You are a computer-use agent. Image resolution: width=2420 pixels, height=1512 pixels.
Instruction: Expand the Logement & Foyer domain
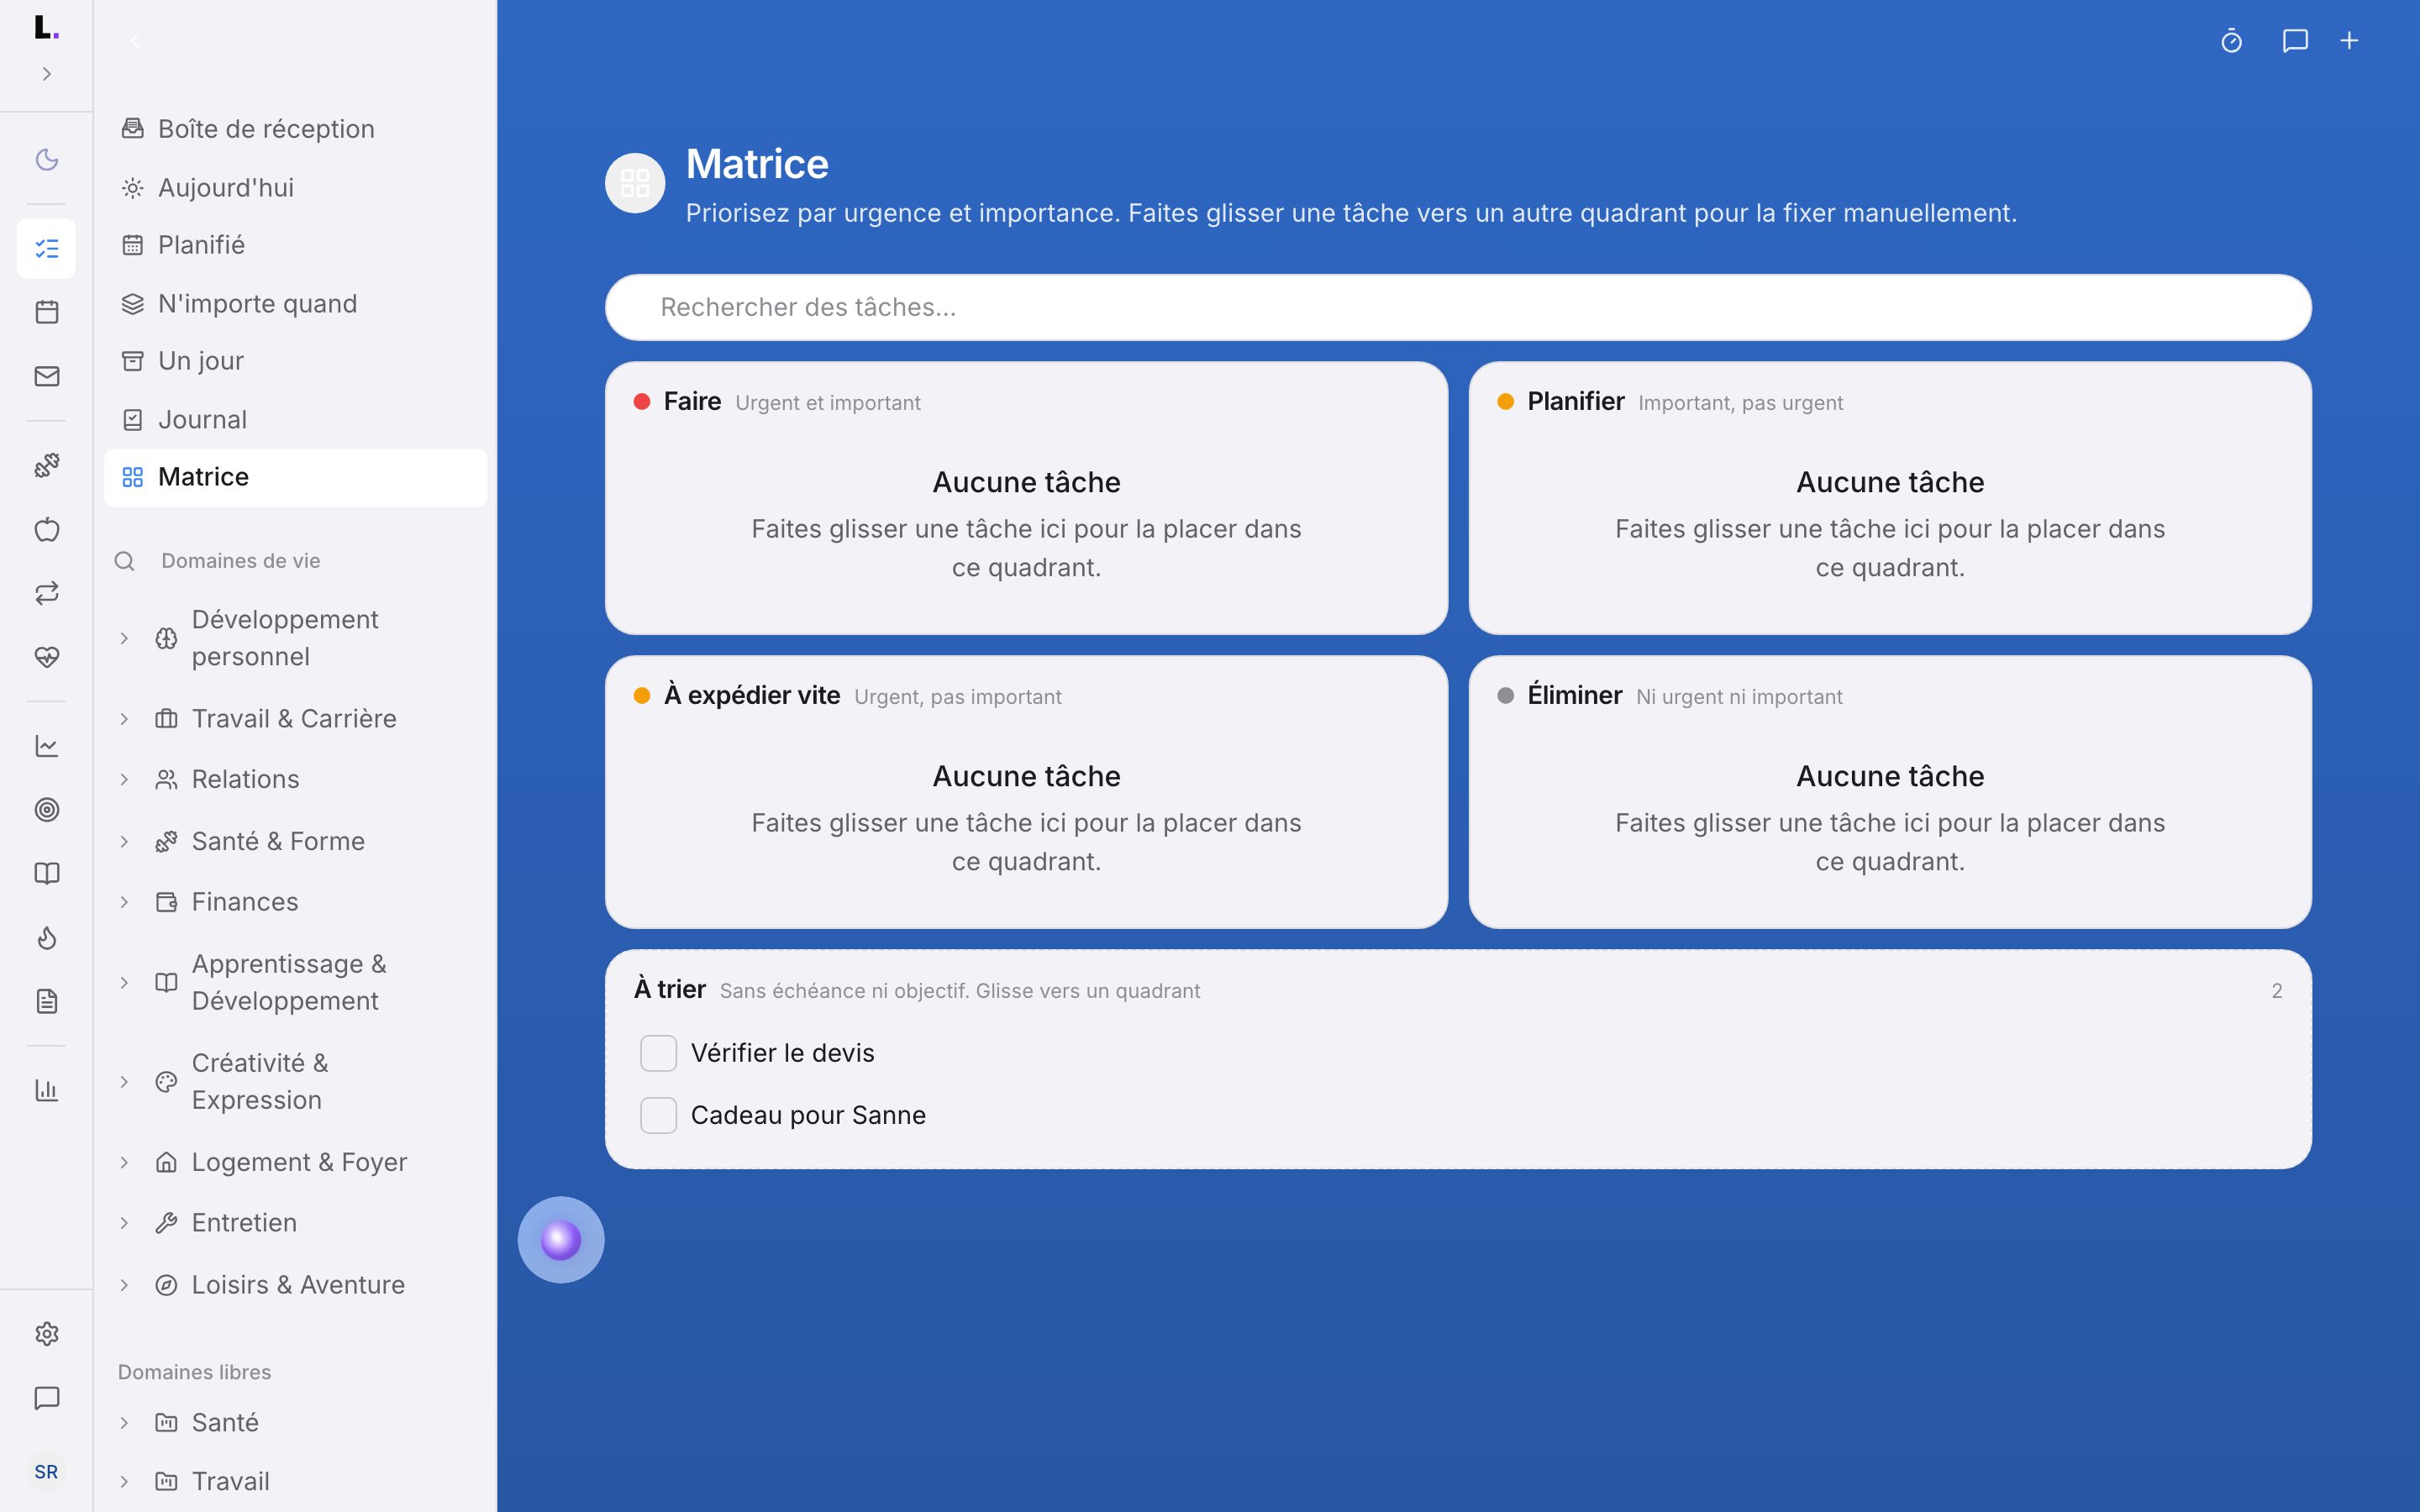tap(124, 1162)
